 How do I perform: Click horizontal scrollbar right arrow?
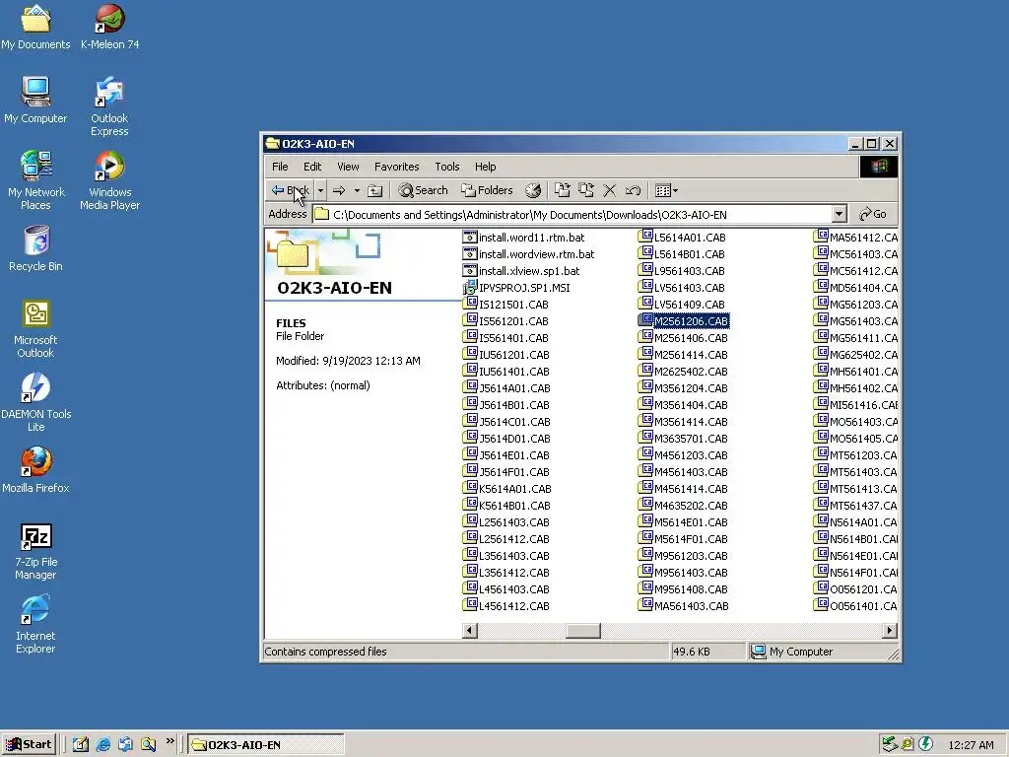pyautogui.click(x=890, y=630)
